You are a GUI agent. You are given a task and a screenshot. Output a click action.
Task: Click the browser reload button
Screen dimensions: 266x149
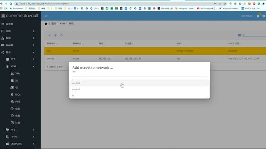(x=11, y=4)
